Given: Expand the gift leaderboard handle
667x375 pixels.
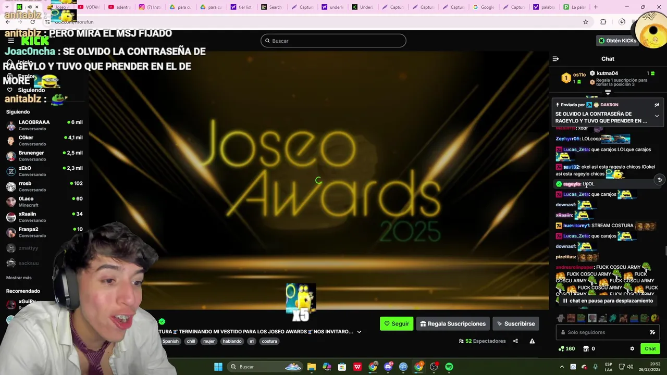Looking at the screenshot, I should pyautogui.click(x=608, y=92).
